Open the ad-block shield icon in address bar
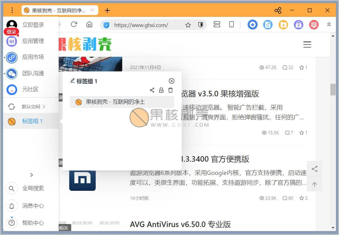 pyautogui.click(x=201, y=25)
